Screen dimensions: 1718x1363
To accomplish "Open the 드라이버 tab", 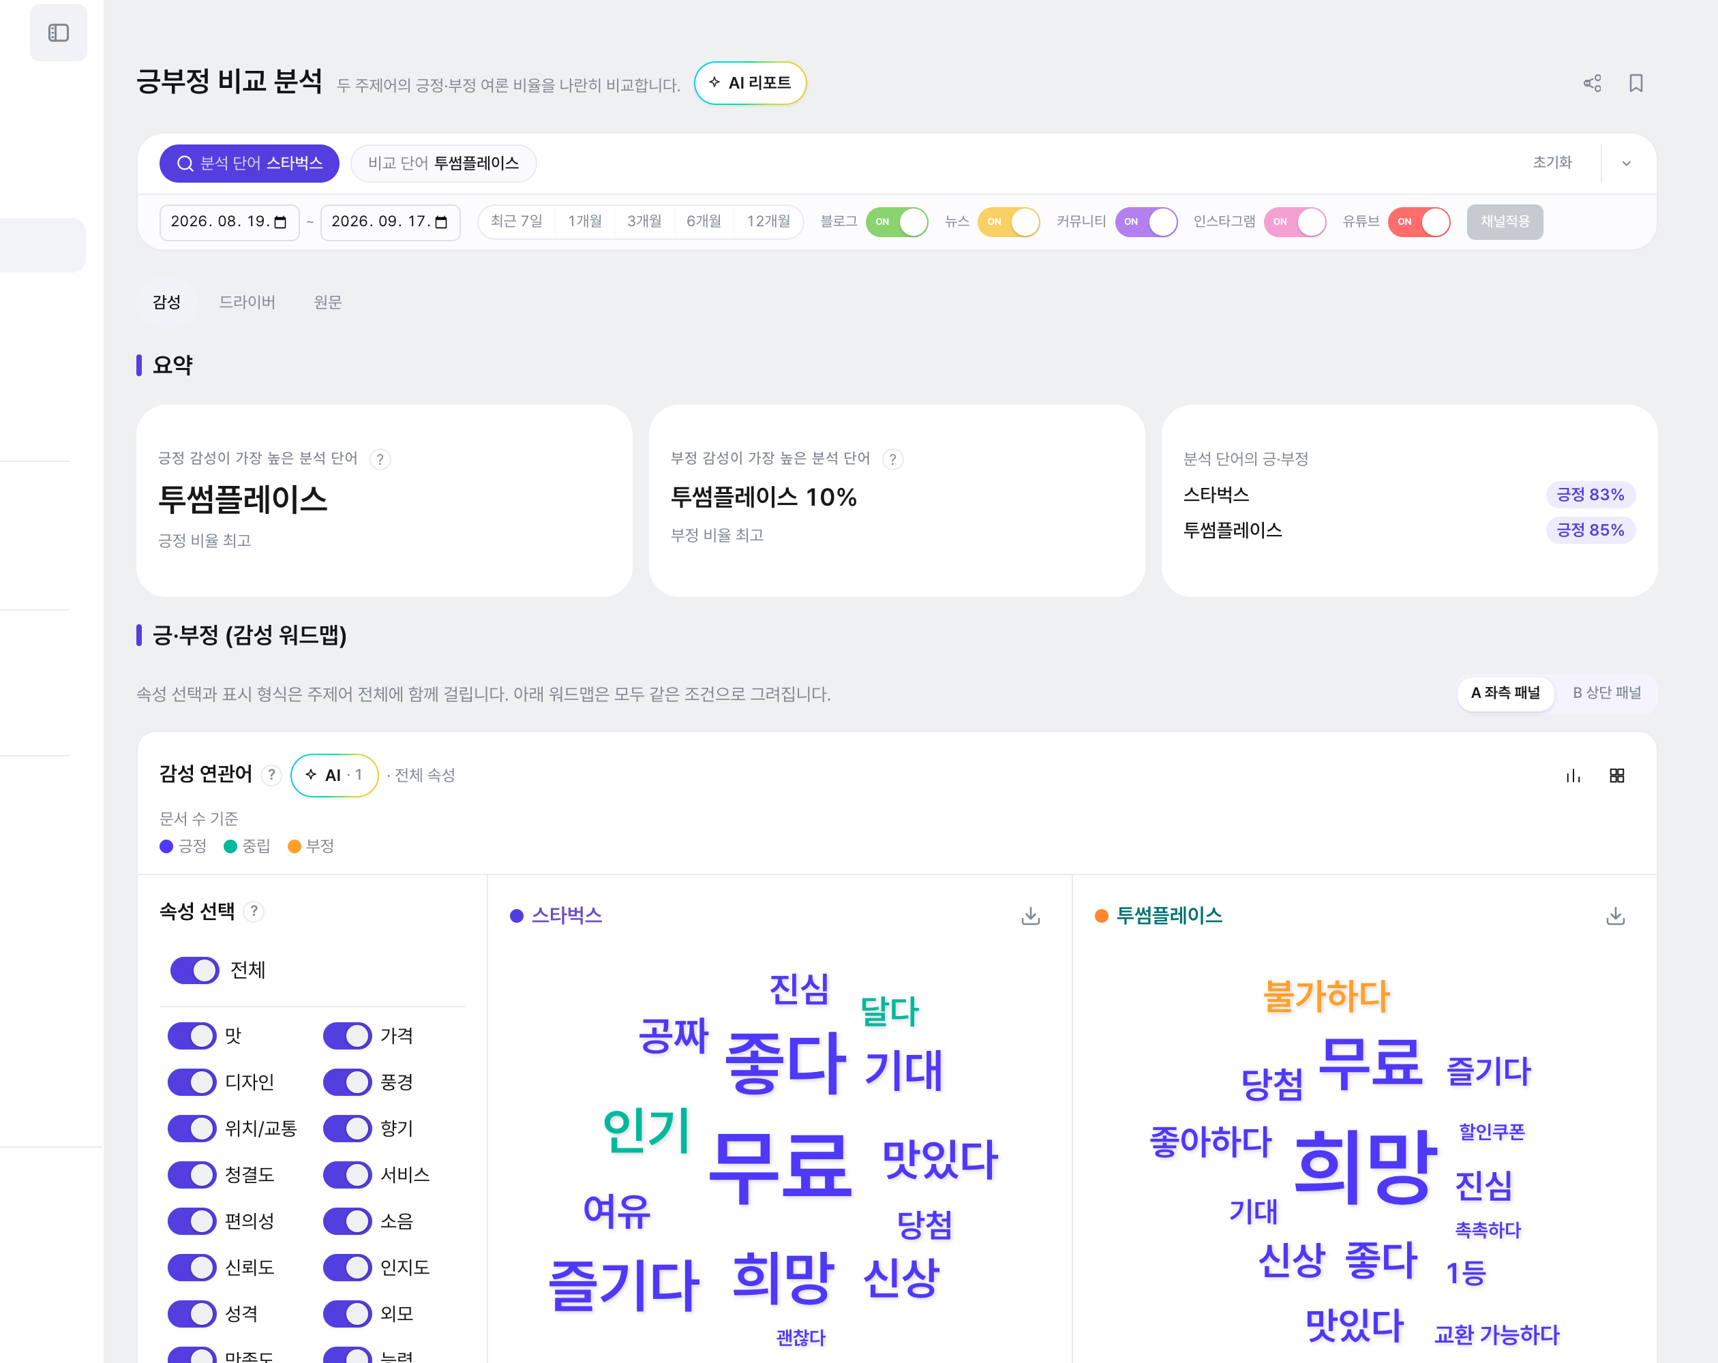I will pos(247,302).
